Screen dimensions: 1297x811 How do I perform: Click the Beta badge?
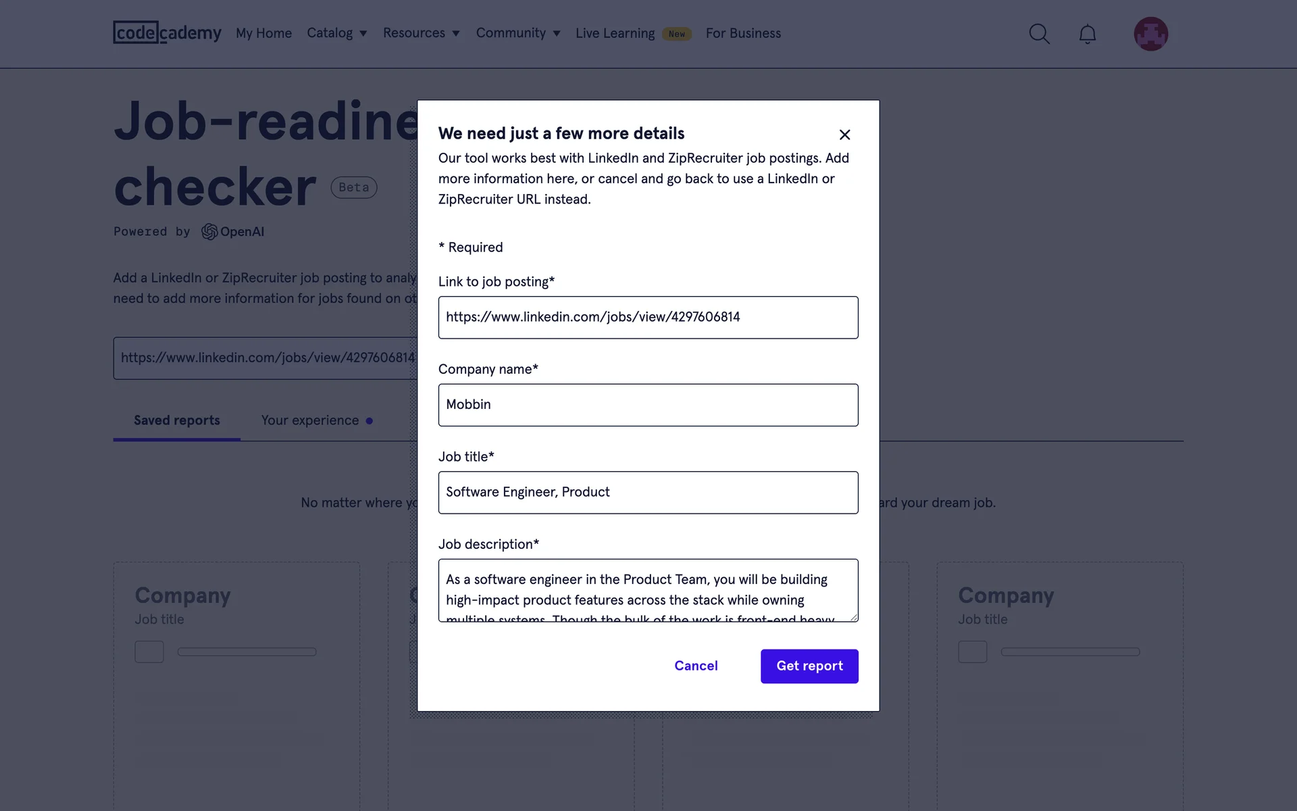tap(353, 187)
